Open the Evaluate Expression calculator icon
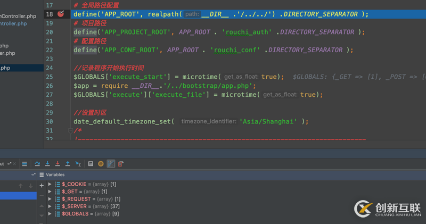The width and height of the screenshot is (426, 224). [91, 164]
